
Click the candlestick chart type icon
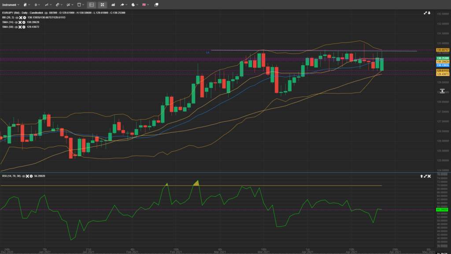pyautogui.click(x=25, y=4)
